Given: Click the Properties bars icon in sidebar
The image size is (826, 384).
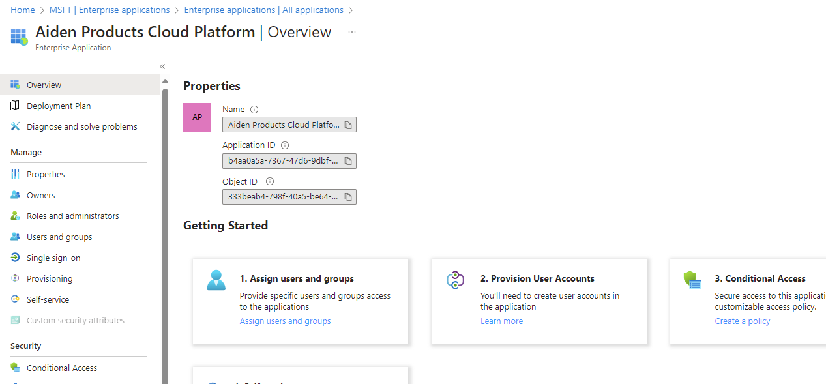Looking at the screenshot, I should click(x=15, y=174).
